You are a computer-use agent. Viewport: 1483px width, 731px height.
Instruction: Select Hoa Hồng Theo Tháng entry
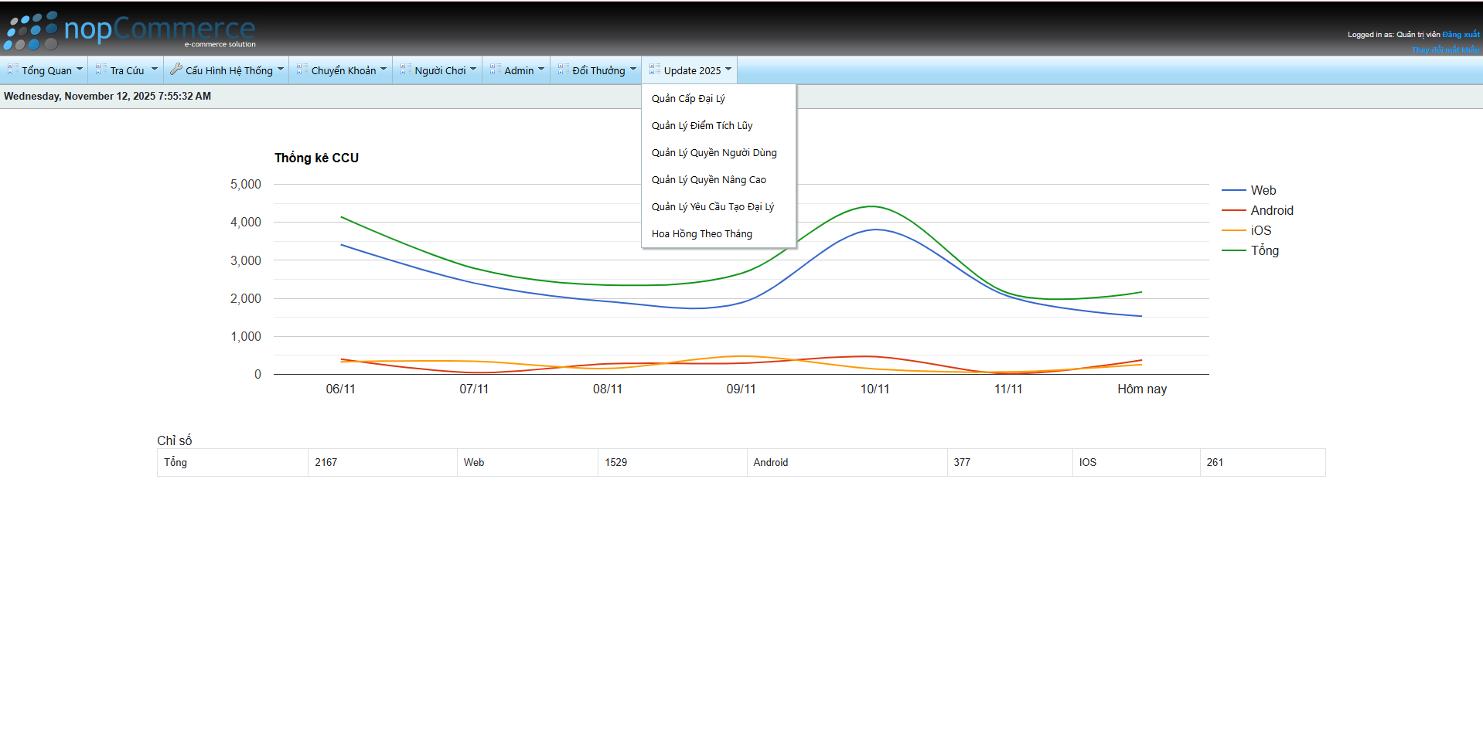coord(701,234)
